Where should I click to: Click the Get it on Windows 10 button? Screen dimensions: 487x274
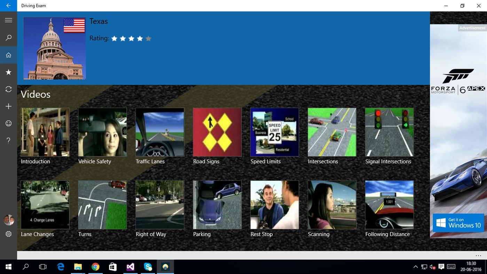click(458, 223)
